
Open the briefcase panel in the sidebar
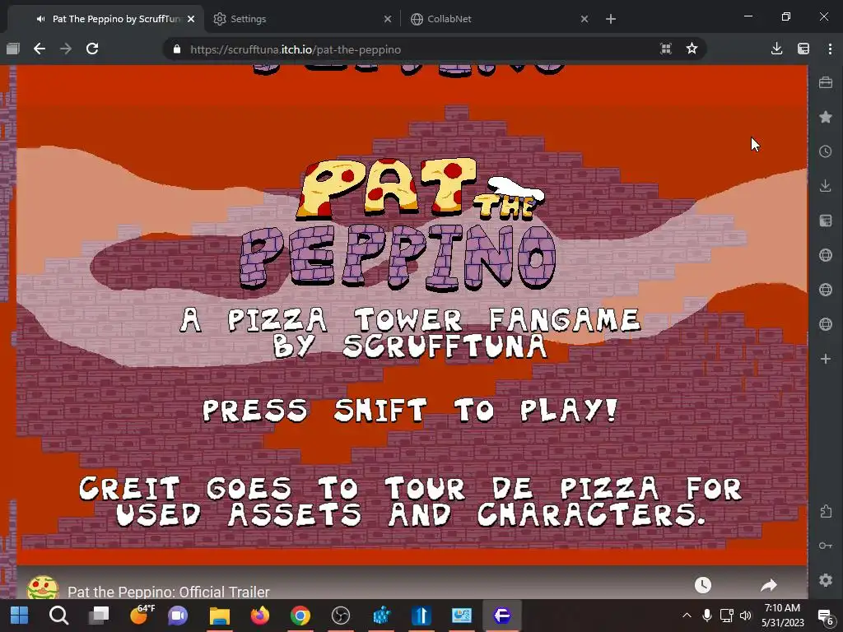826,83
